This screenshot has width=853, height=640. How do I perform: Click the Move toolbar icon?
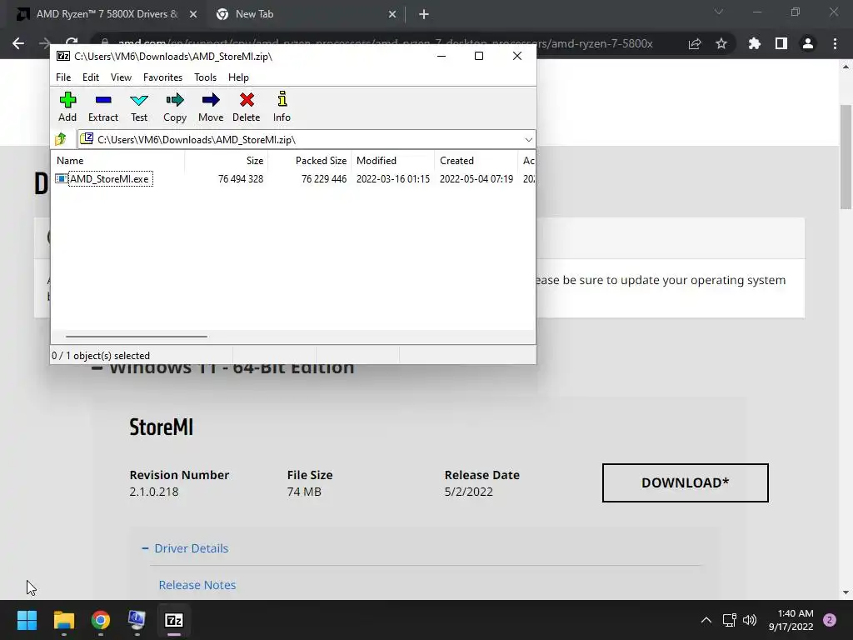pyautogui.click(x=211, y=107)
